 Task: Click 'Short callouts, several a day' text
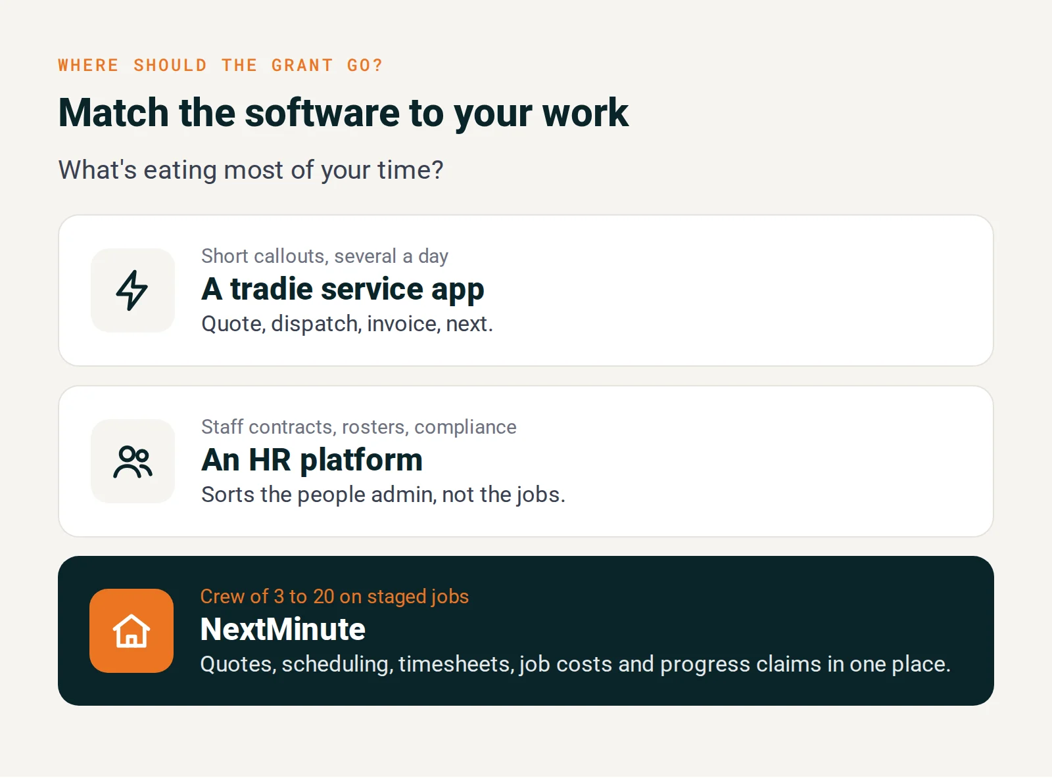[325, 256]
